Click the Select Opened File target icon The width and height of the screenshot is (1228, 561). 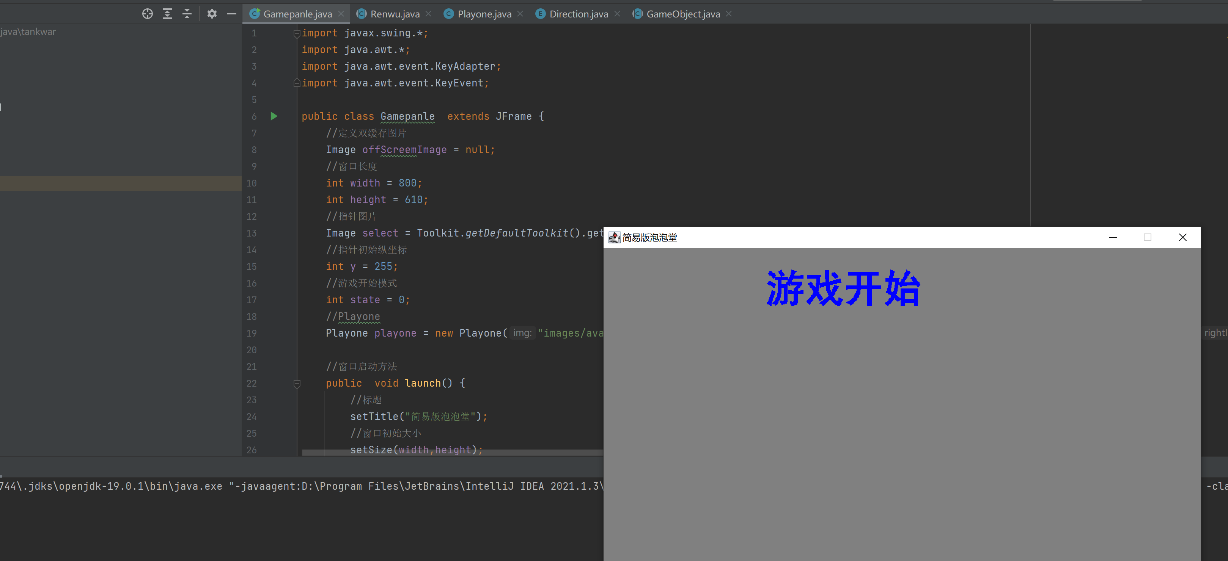point(147,14)
